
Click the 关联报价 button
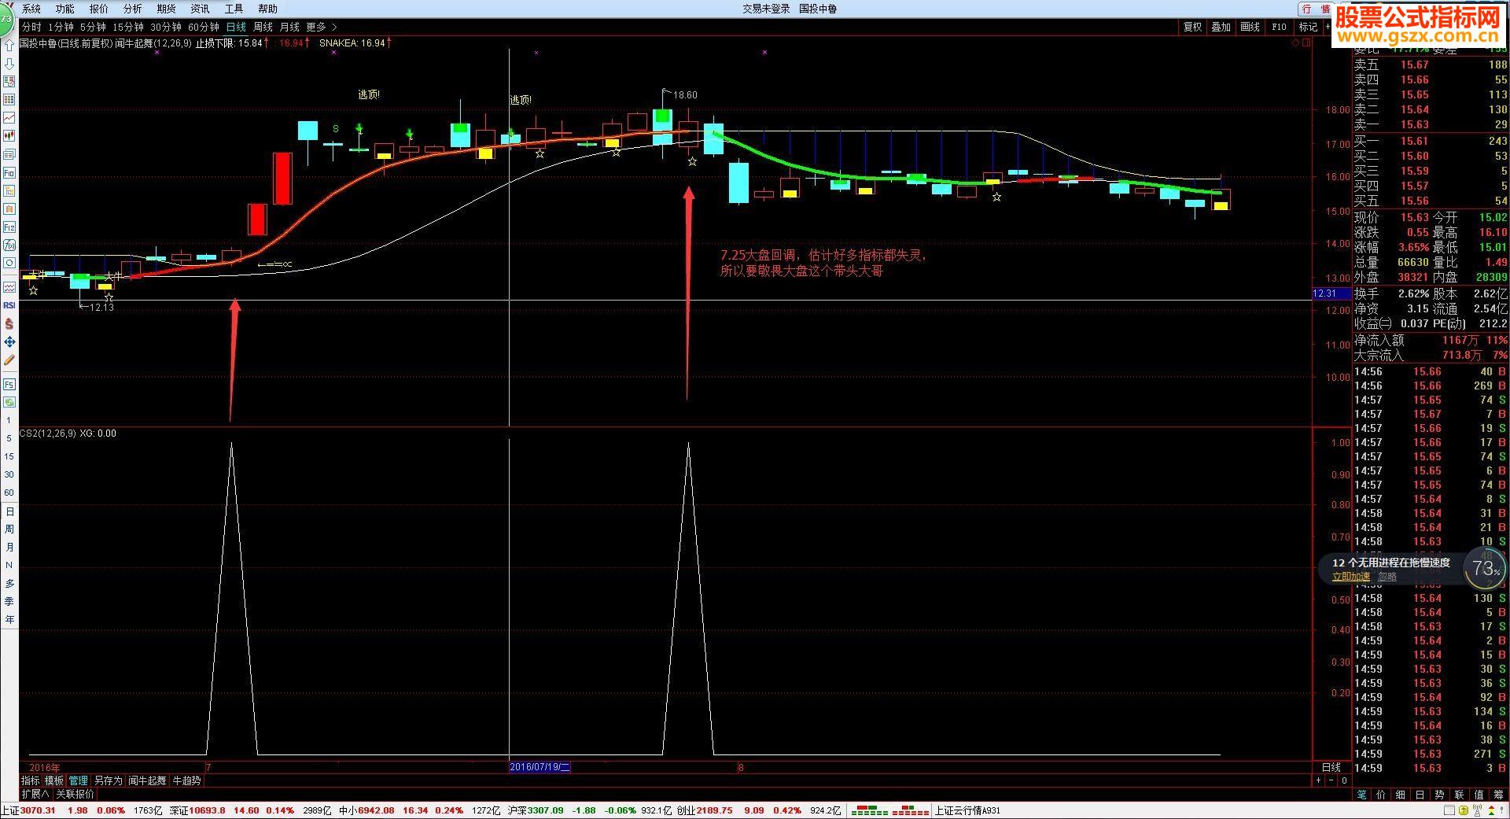pos(75,794)
